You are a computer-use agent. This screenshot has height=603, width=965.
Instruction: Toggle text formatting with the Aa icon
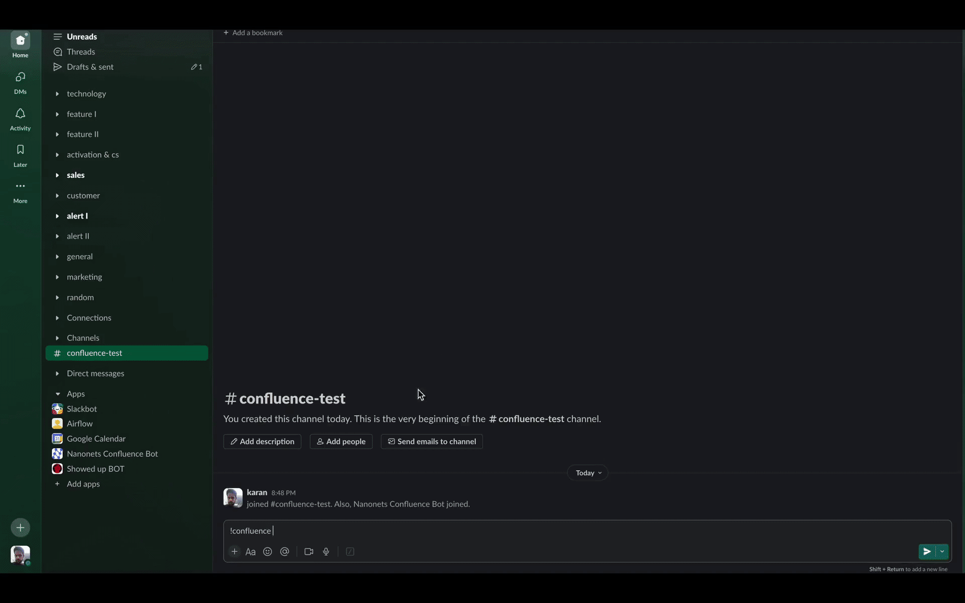(250, 551)
